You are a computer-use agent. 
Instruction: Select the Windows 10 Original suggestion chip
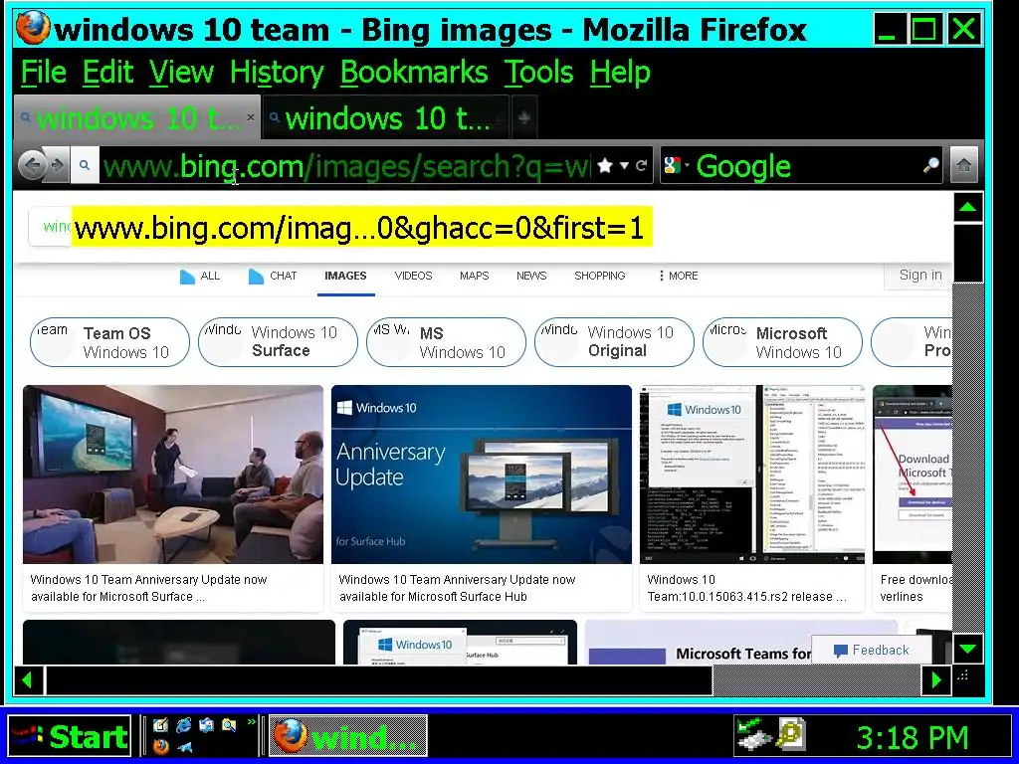614,342
